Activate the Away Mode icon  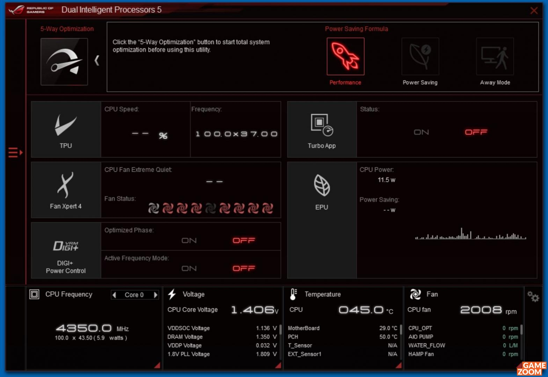pos(495,56)
